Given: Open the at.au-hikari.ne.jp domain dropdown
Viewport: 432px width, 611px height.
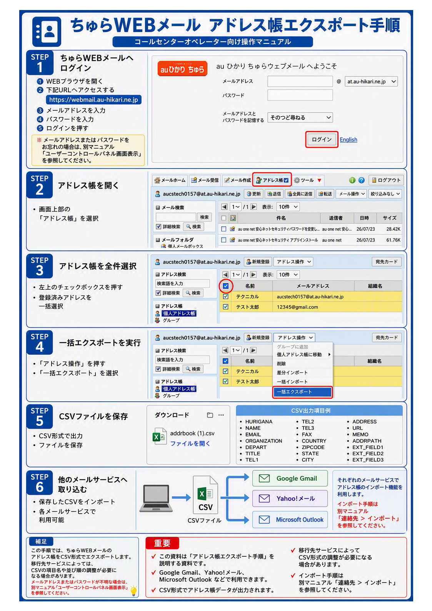Looking at the screenshot, I should click(x=371, y=82).
